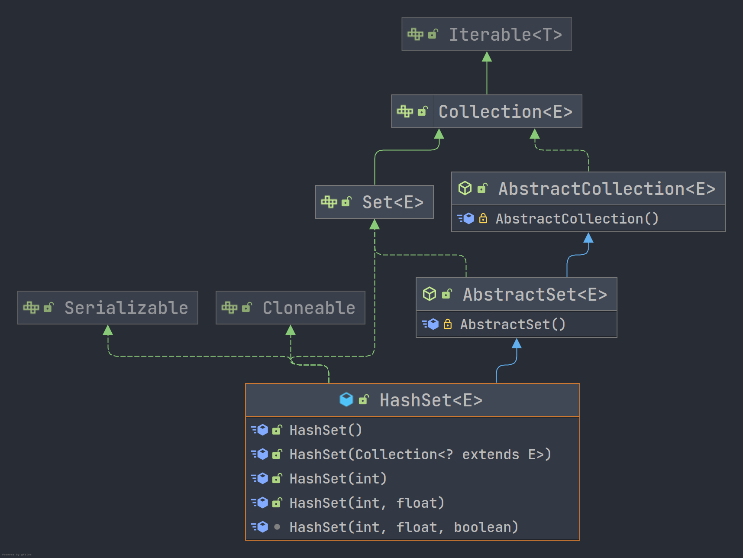Click the green public lock icon on Cloneable
The width and height of the screenshot is (743, 558).
coord(247,308)
